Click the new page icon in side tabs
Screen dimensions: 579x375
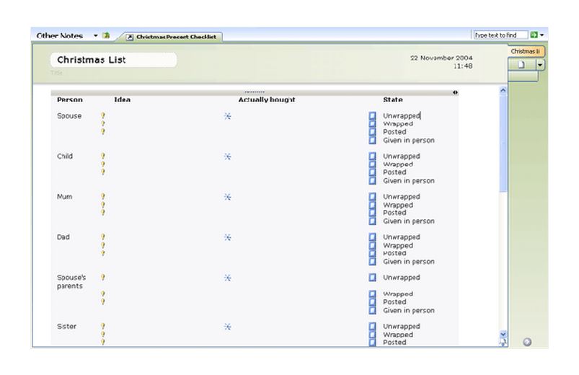tap(521, 65)
